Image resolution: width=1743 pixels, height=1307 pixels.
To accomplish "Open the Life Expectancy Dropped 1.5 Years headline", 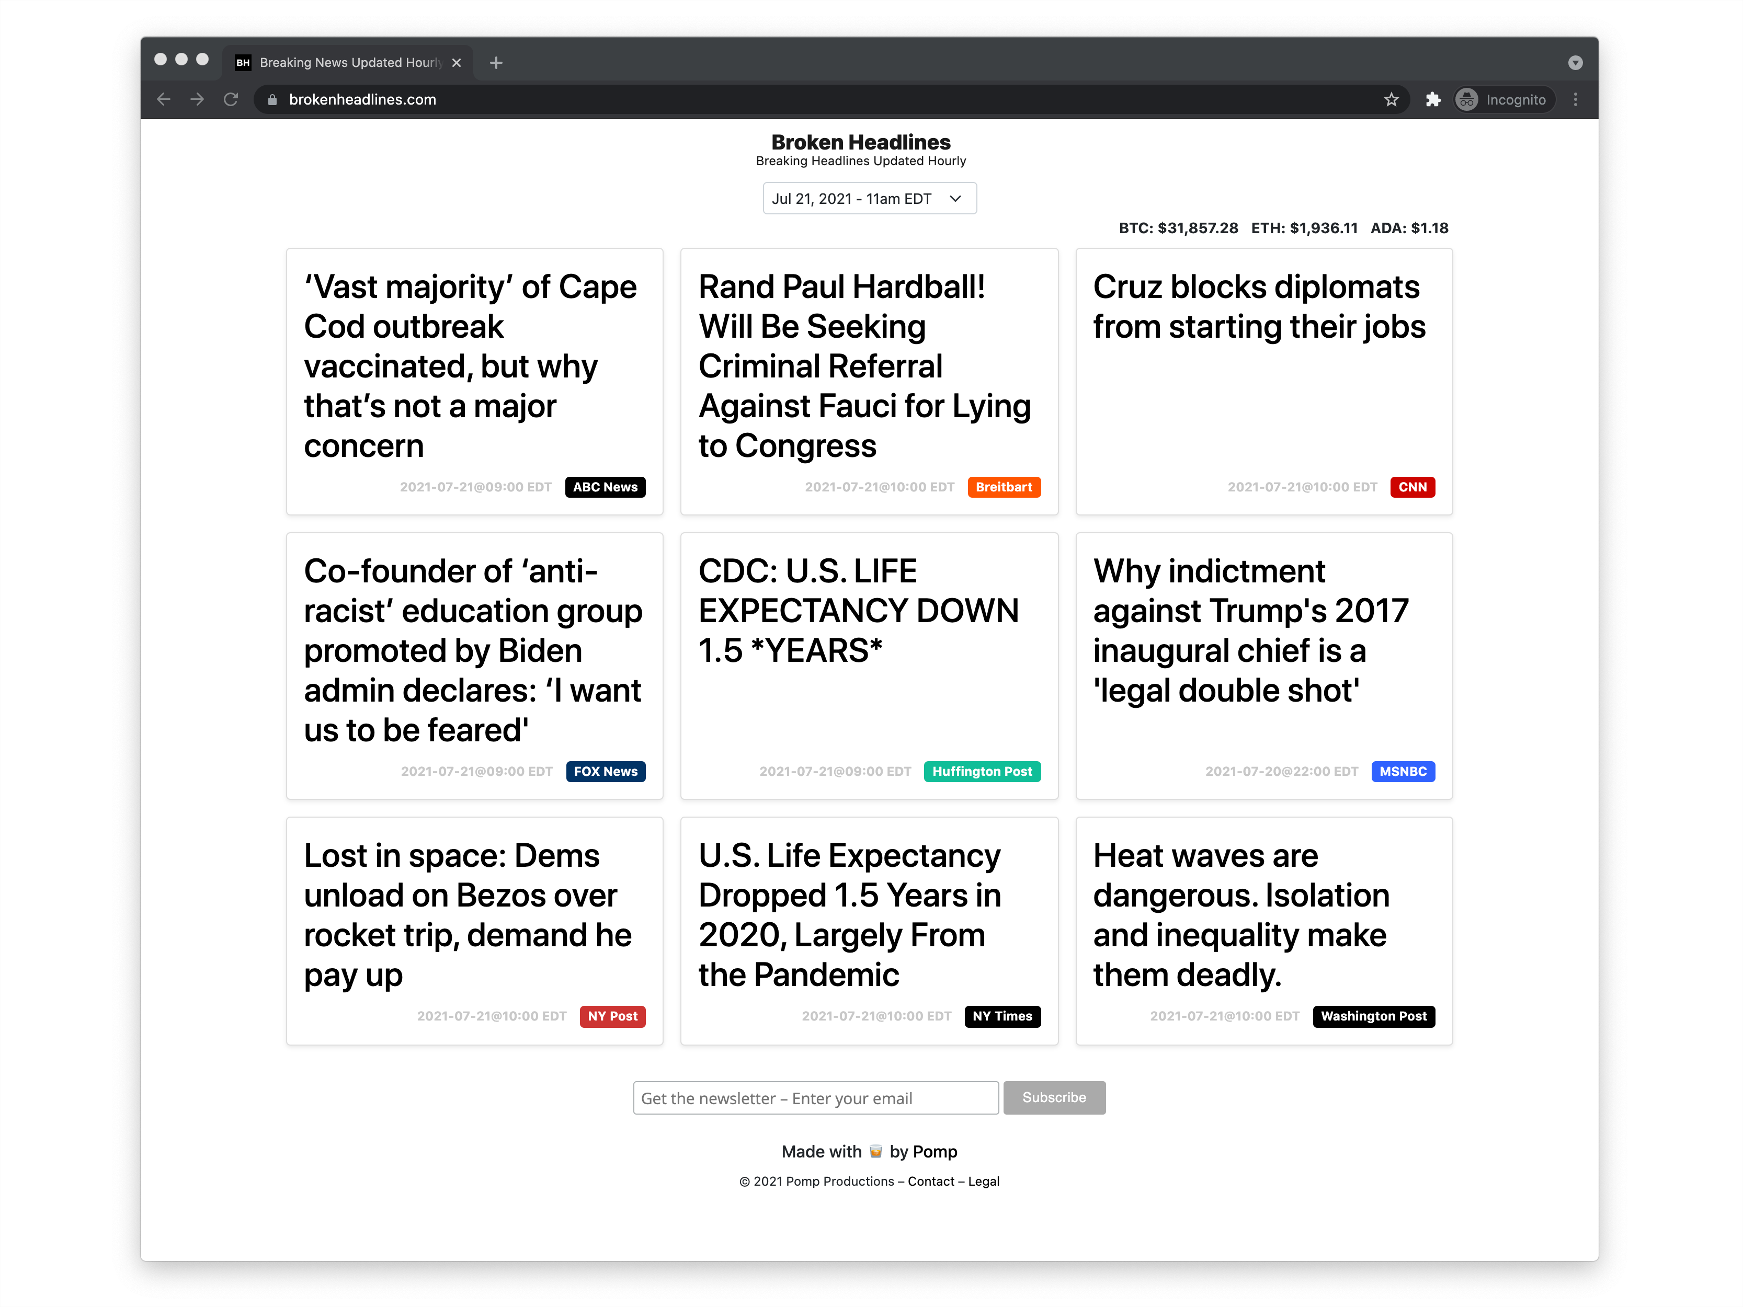I will 849,915.
